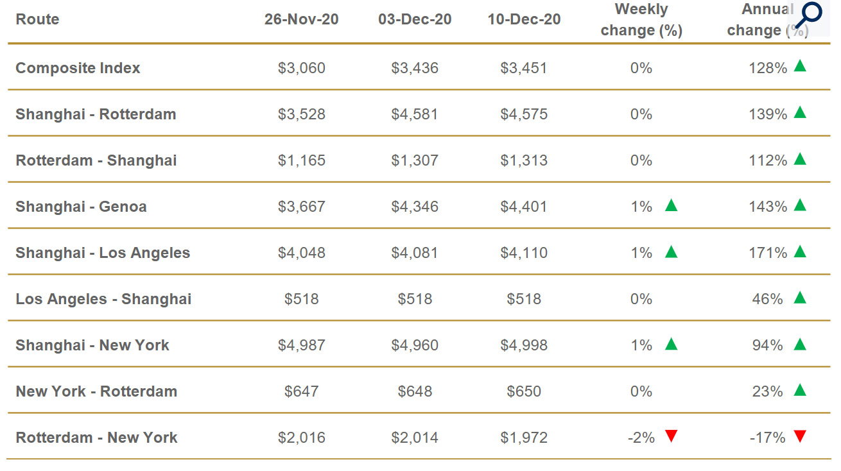Click green arrow for Composite Index annual change
This screenshot has height=471, width=841.
pos(799,66)
